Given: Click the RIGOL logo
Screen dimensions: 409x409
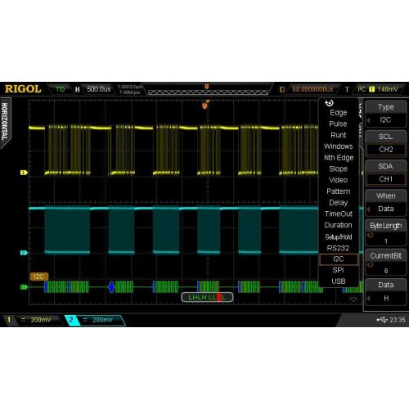Looking at the screenshot, I should click(23, 89).
